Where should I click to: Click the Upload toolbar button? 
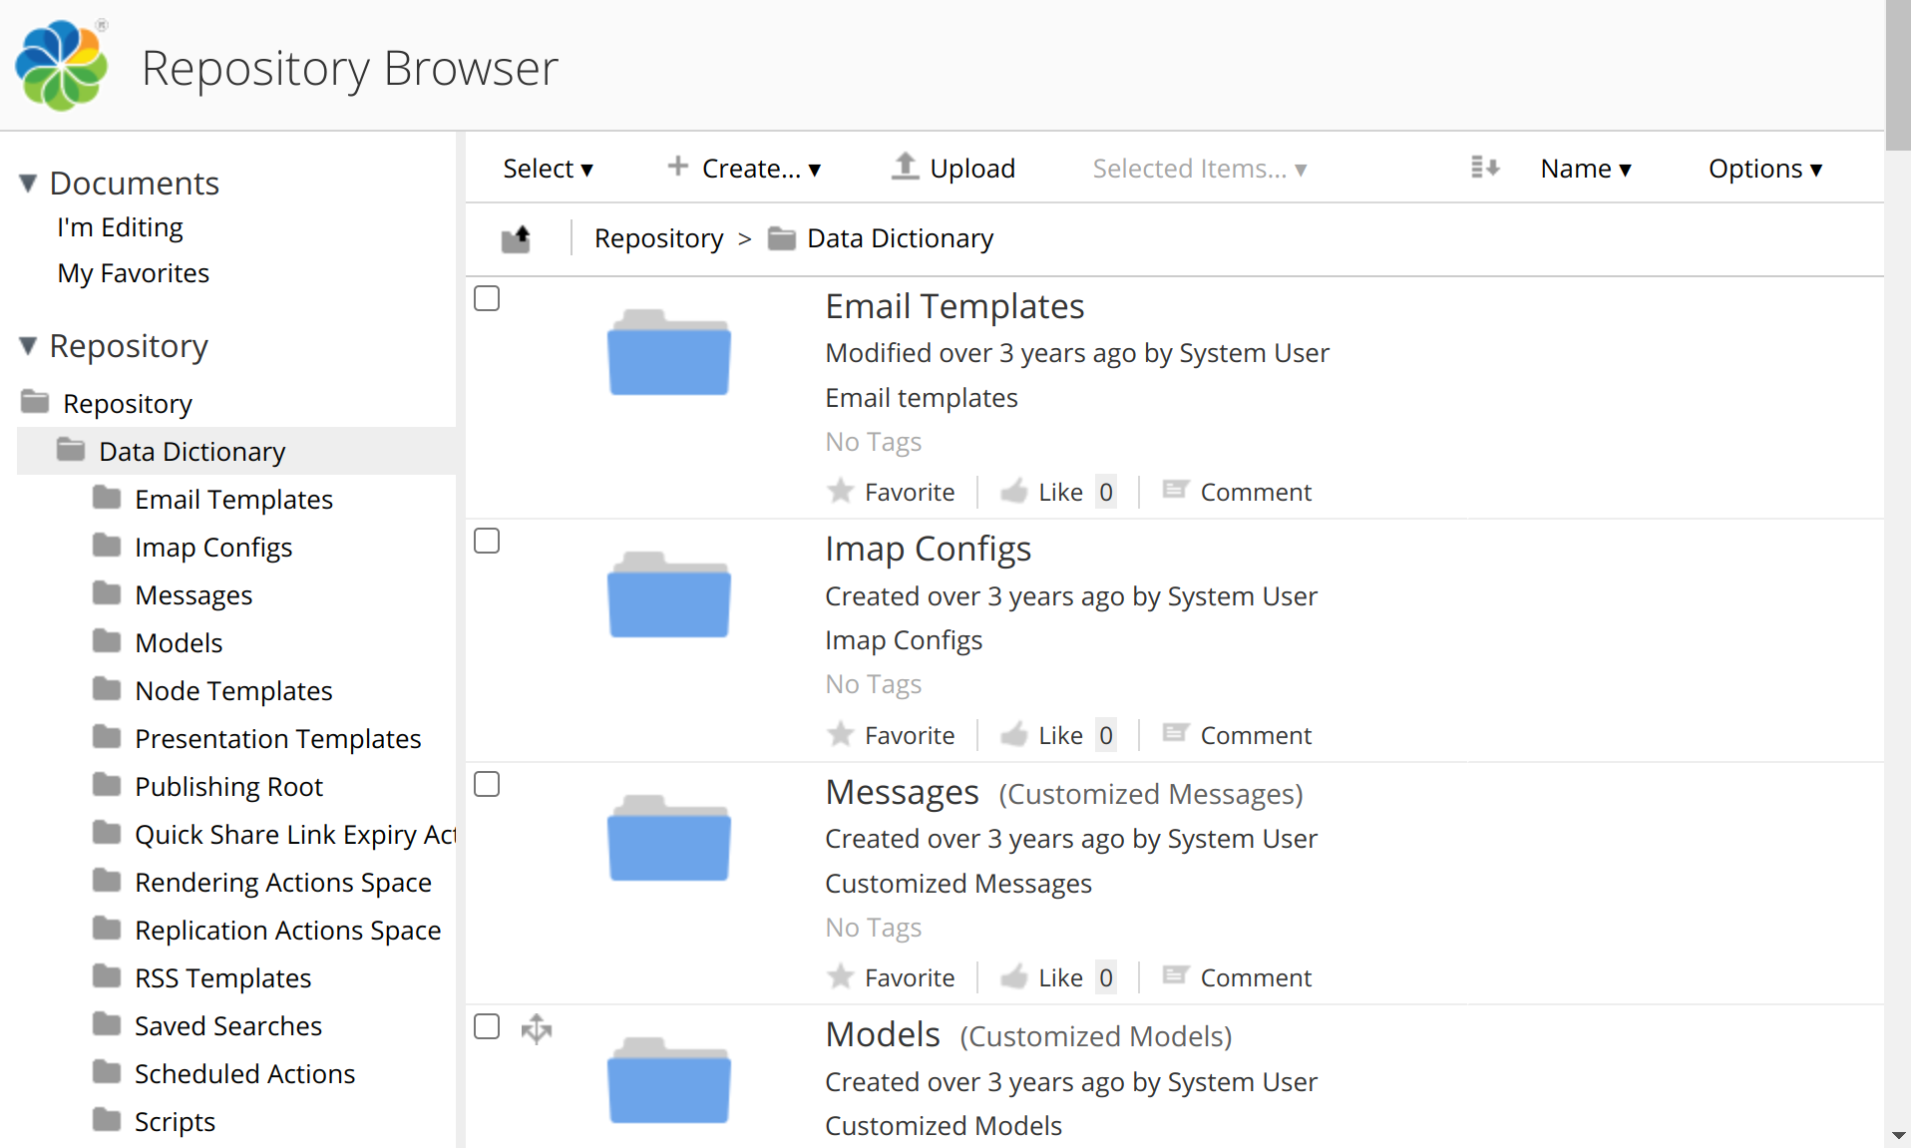point(953,168)
